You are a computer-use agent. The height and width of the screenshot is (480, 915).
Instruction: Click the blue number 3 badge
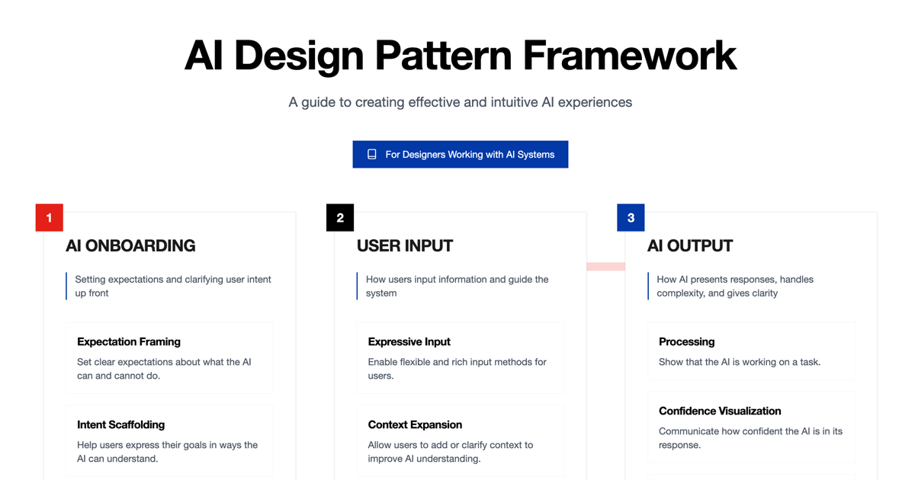coord(631,218)
